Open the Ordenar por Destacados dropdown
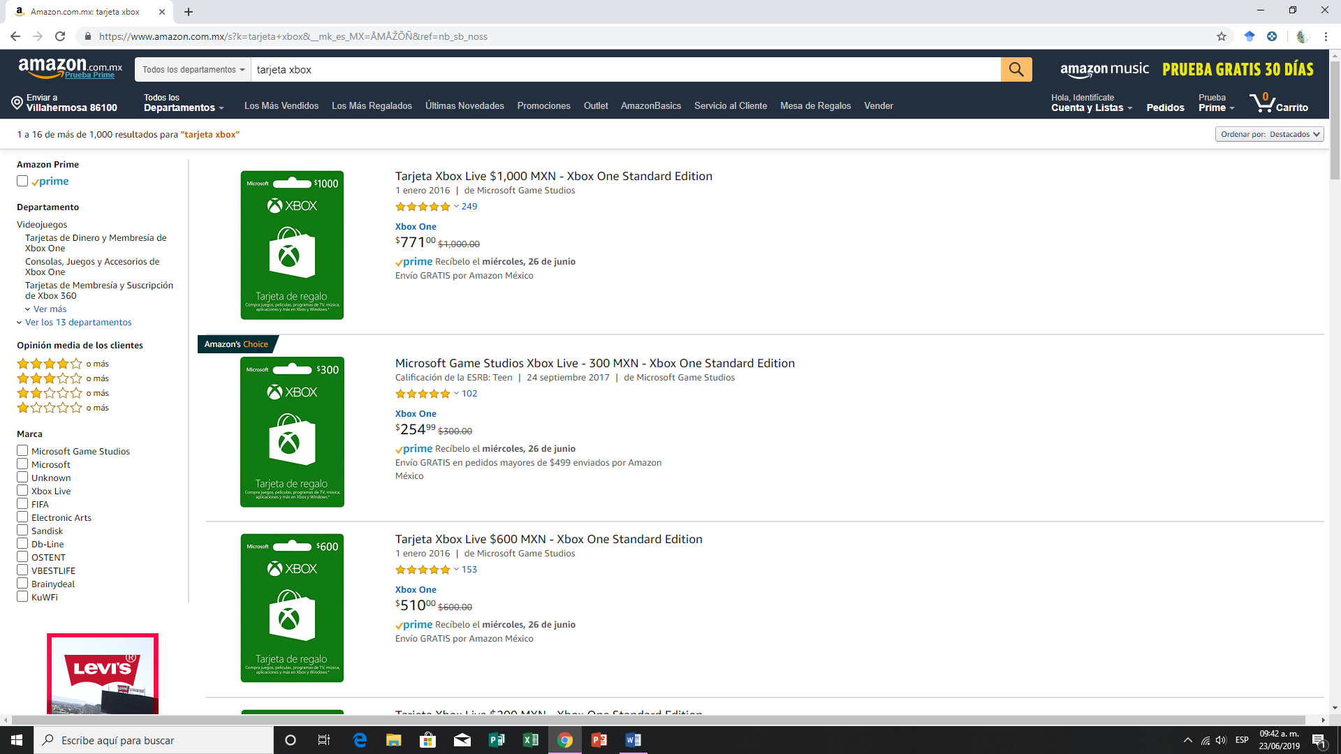 [x=1270, y=134]
